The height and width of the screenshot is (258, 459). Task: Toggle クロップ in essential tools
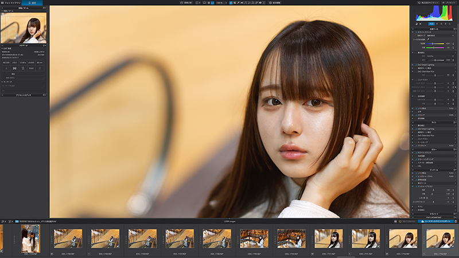click(x=417, y=115)
